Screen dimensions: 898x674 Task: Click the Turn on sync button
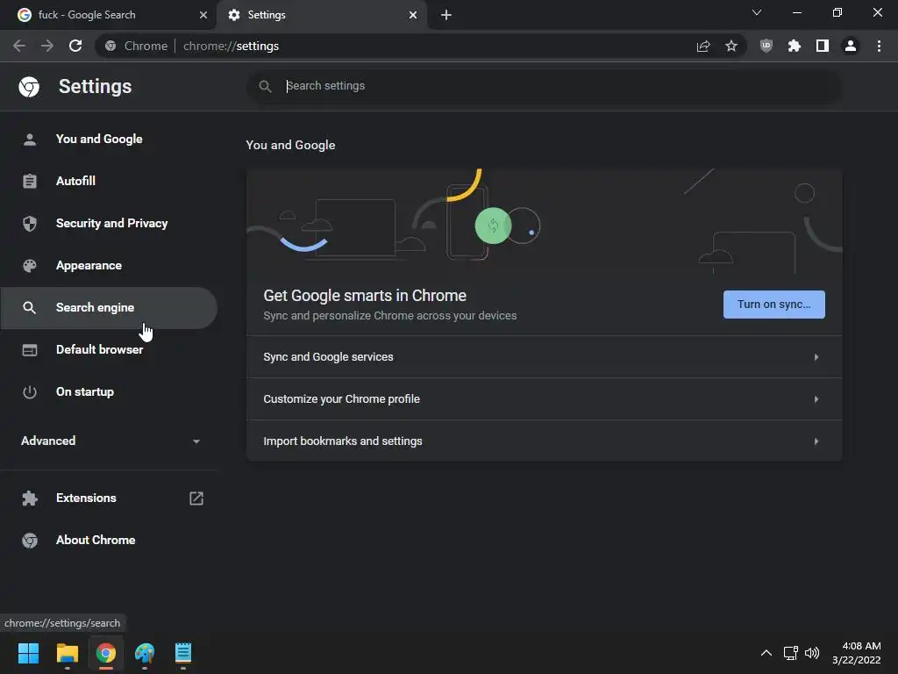coord(773,305)
